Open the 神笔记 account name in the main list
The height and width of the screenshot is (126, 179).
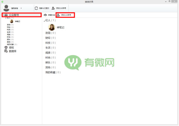pos(60,28)
